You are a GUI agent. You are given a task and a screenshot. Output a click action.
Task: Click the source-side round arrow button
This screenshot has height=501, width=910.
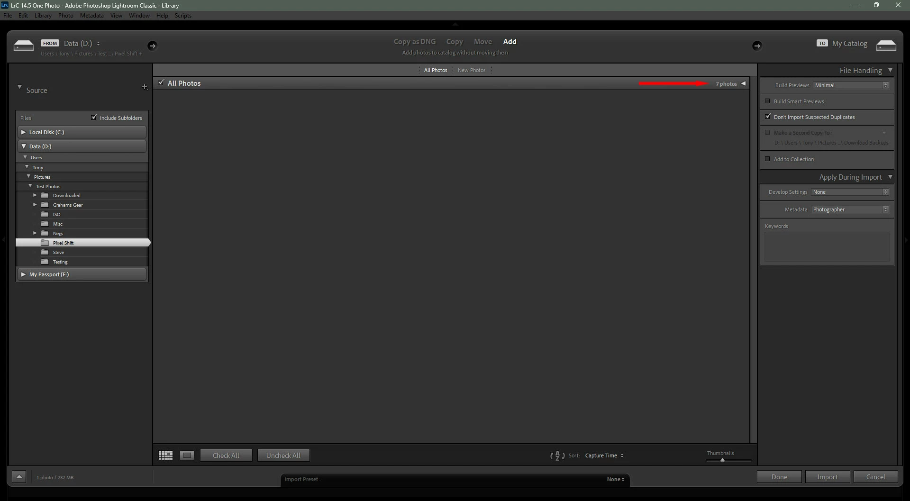[152, 46]
